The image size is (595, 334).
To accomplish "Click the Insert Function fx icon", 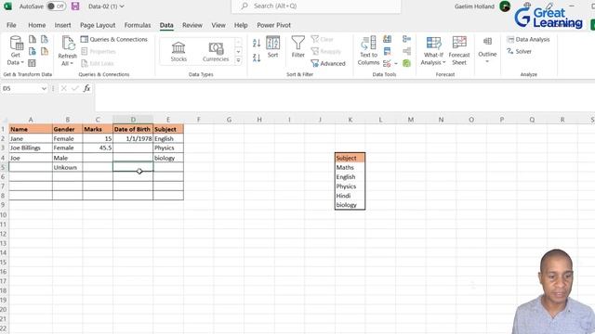I will [86, 88].
